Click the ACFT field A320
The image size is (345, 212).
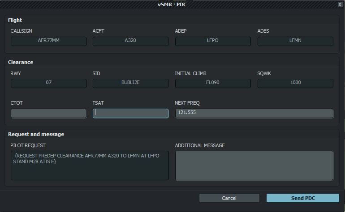coord(131,41)
